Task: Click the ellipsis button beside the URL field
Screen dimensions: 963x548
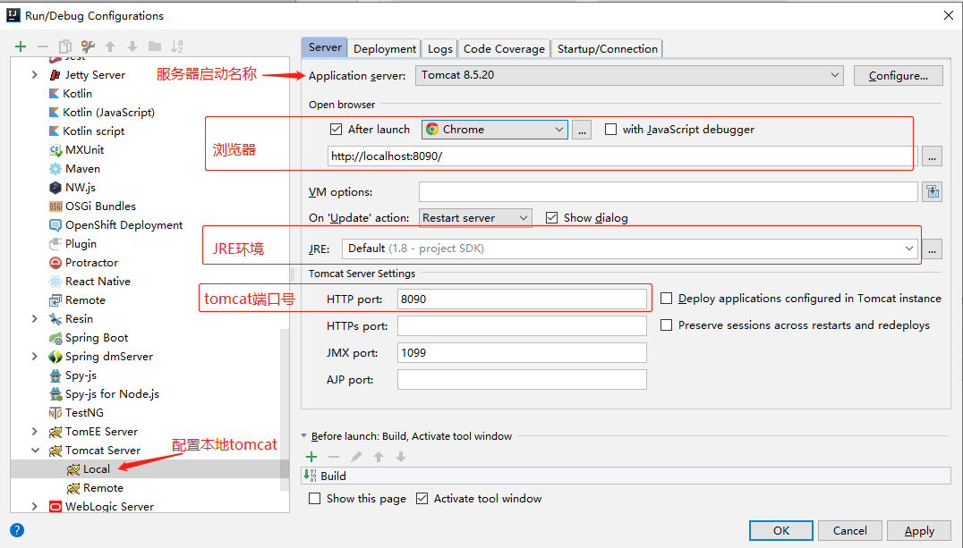Action: 933,156
